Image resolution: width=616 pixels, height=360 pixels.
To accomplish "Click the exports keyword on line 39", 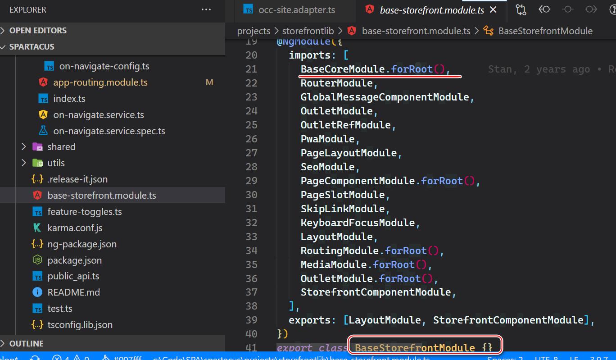I will tap(309, 320).
